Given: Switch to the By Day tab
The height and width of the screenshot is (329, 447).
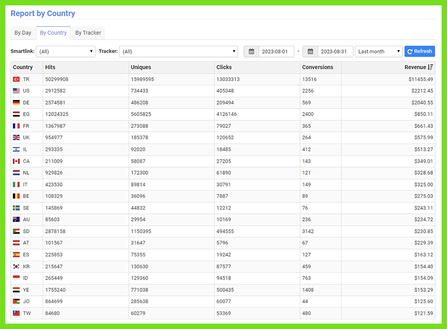Looking at the screenshot, I should pos(23,33).
